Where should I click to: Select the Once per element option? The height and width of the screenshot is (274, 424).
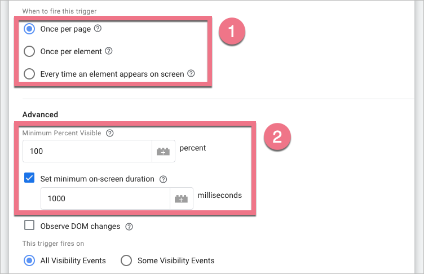pos(30,51)
